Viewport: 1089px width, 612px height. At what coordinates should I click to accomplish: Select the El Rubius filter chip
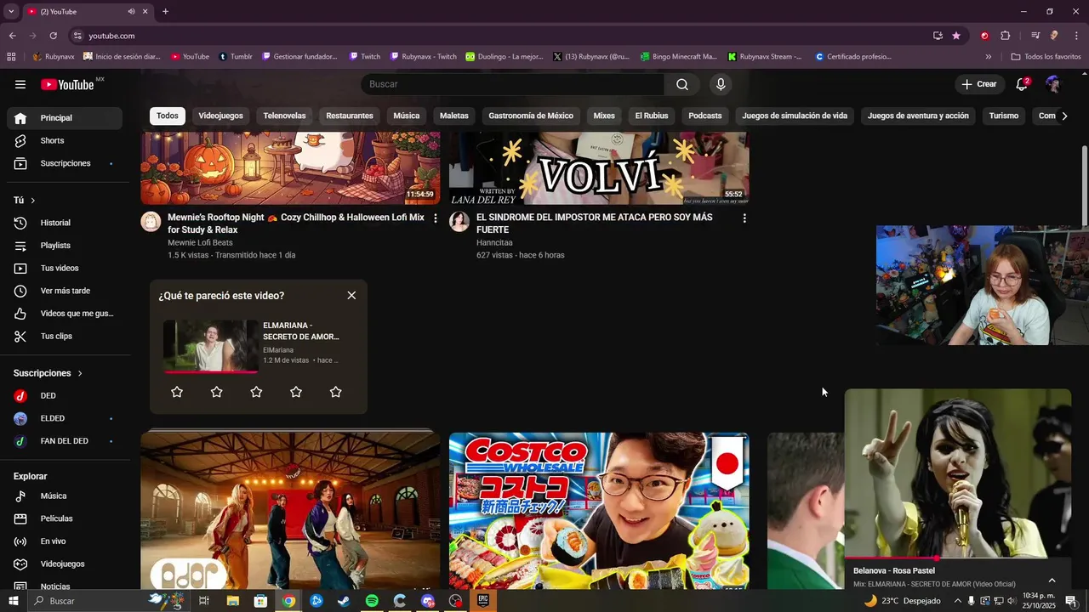(x=652, y=116)
